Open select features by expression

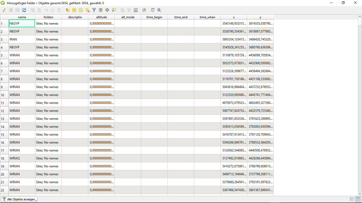tap(68, 10)
